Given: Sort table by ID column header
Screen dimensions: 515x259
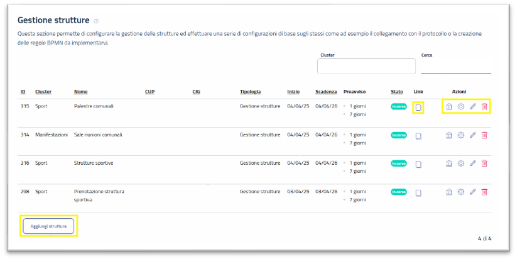Looking at the screenshot, I should [24, 91].
